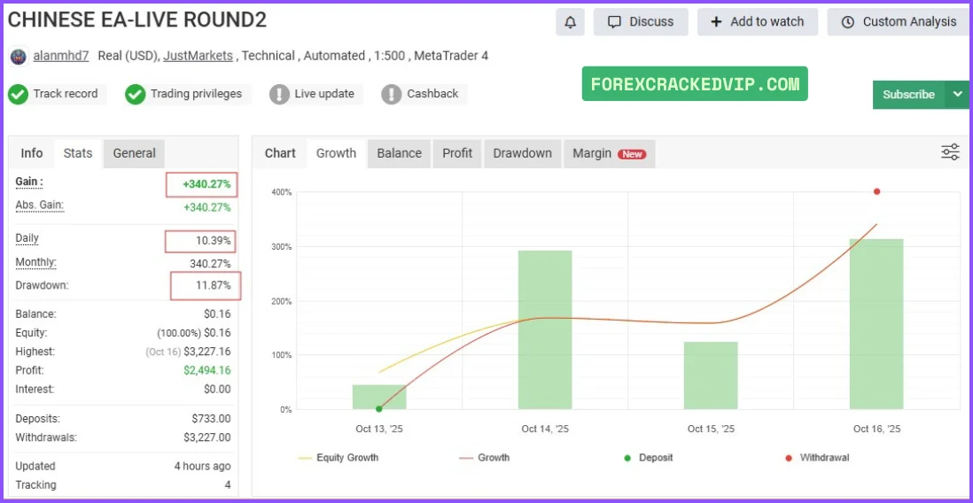Click the Cashback warning icon
The width and height of the screenshot is (973, 503).
coord(392,94)
